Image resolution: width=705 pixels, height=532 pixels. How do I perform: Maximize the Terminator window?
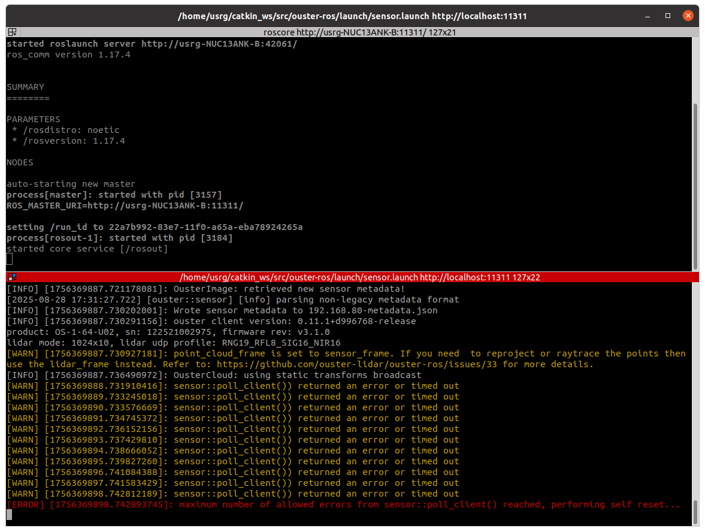668,16
